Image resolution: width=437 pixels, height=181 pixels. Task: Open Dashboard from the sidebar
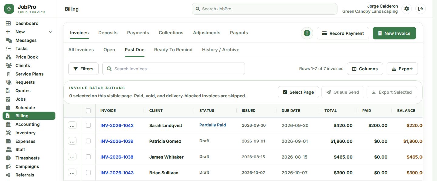point(29,23)
